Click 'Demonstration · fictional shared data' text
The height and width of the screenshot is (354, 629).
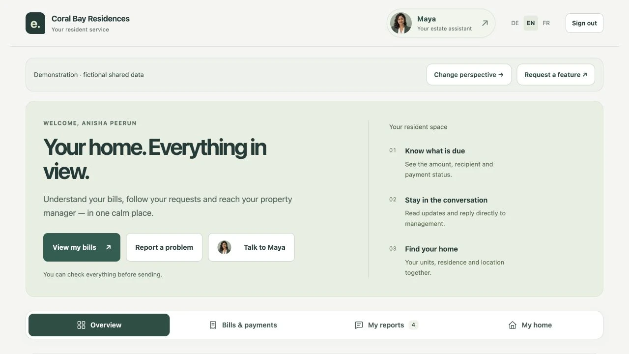point(89,75)
